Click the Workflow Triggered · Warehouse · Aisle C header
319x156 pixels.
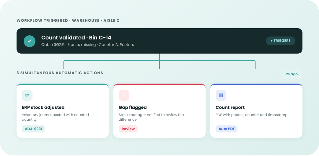pyautogui.click(x=68, y=21)
